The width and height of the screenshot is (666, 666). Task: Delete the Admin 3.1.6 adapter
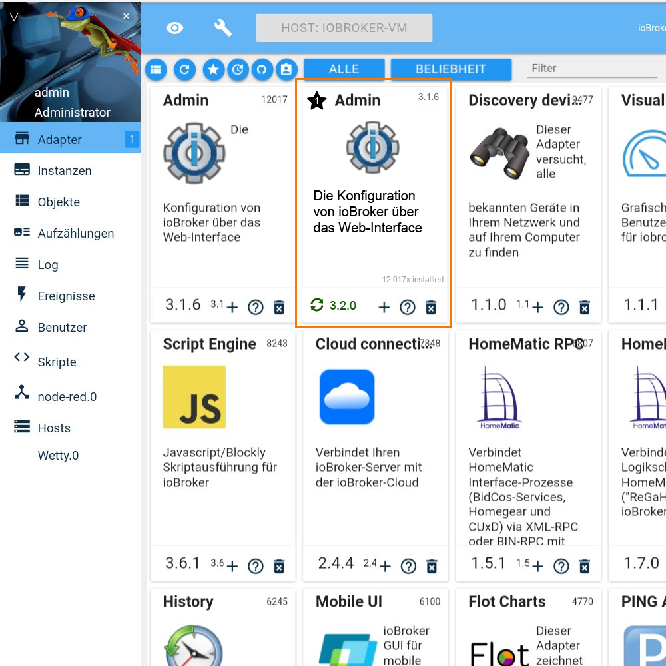(x=279, y=307)
